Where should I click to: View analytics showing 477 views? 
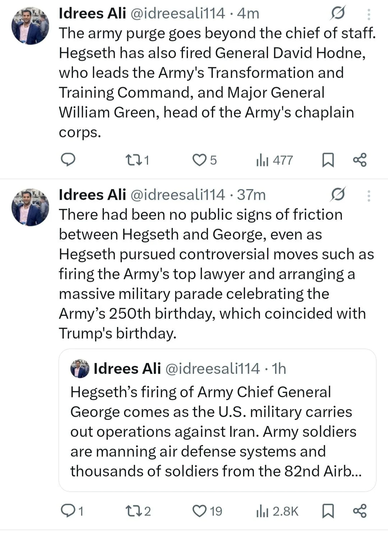point(274,160)
